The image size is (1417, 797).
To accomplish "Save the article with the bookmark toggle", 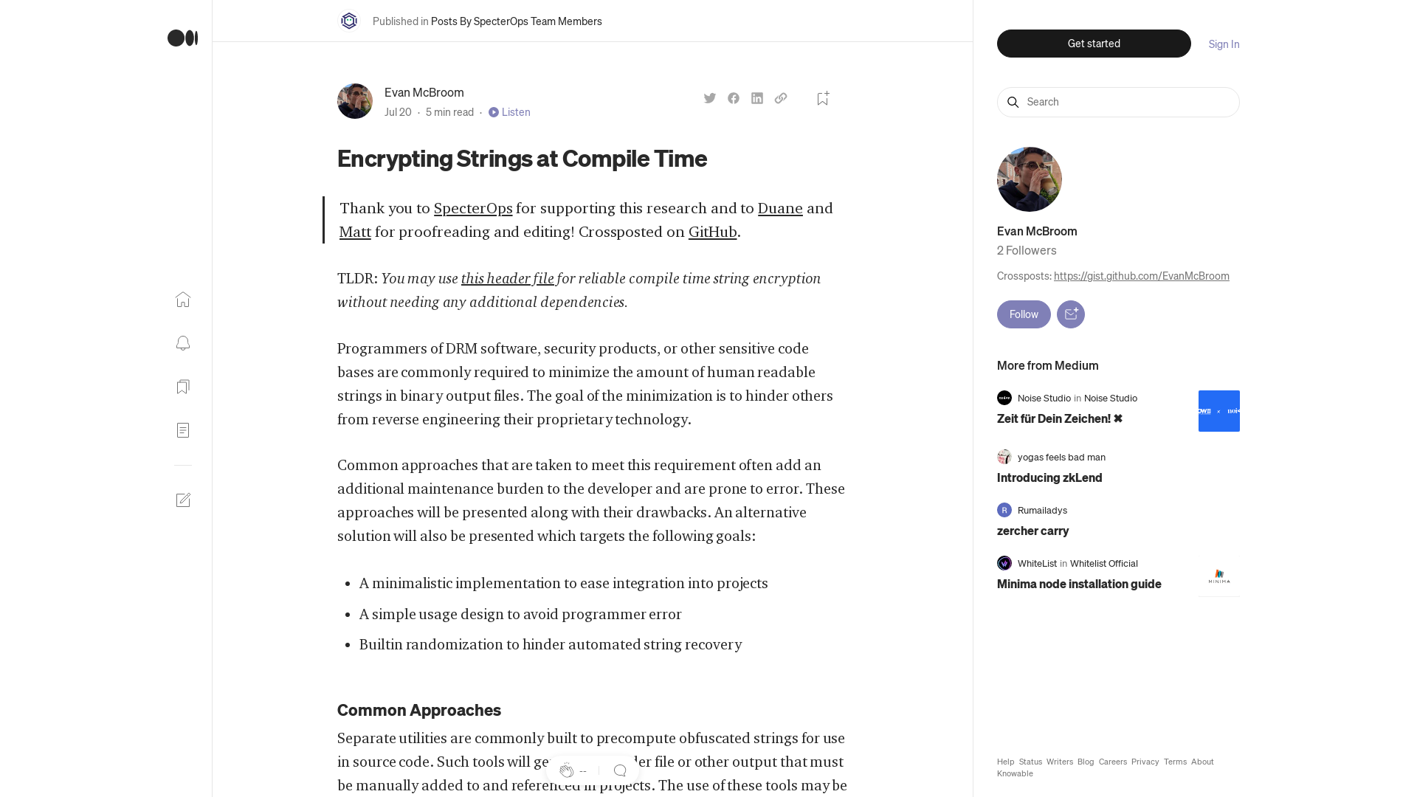I will tap(822, 97).
